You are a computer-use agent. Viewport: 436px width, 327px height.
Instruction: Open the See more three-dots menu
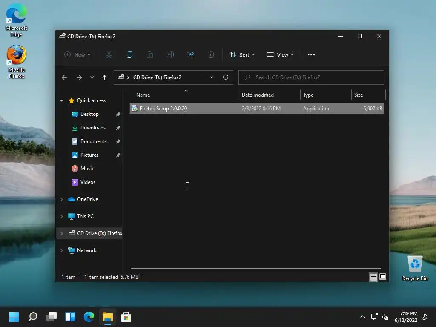coord(311,55)
